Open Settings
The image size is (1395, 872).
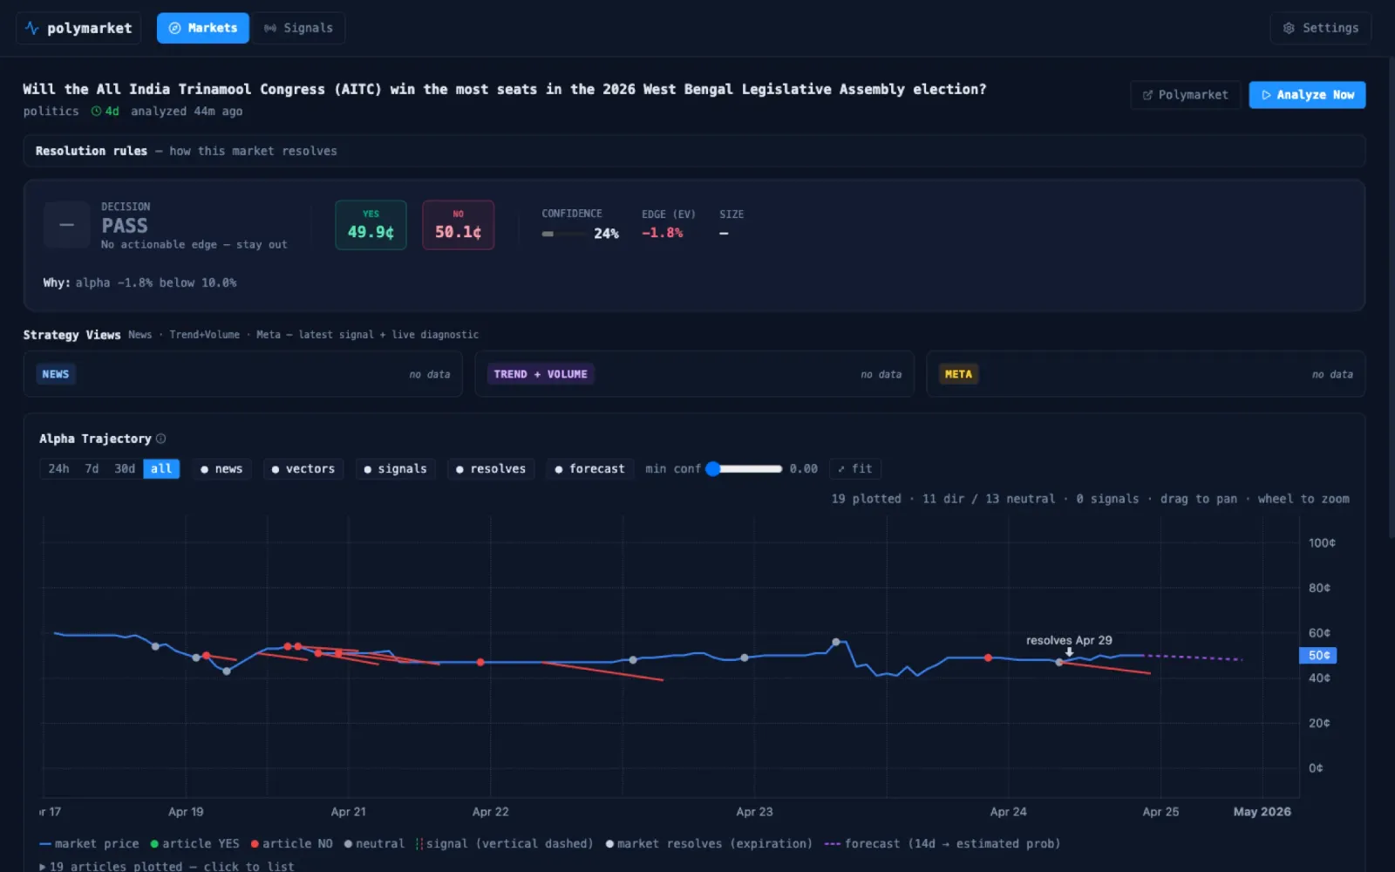[x=1320, y=28]
